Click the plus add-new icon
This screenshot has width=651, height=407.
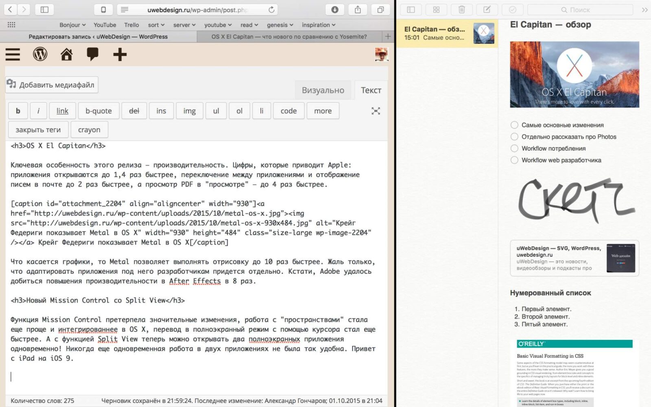pyautogui.click(x=120, y=55)
